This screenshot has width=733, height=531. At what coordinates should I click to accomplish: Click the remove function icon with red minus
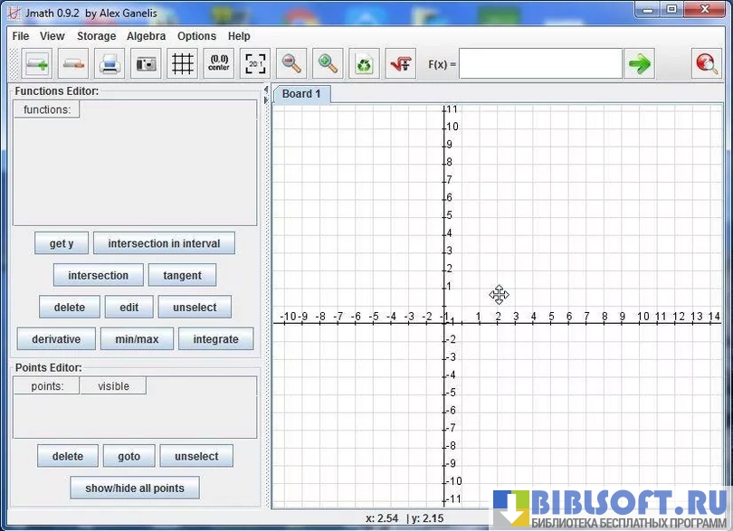coord(73,64)
